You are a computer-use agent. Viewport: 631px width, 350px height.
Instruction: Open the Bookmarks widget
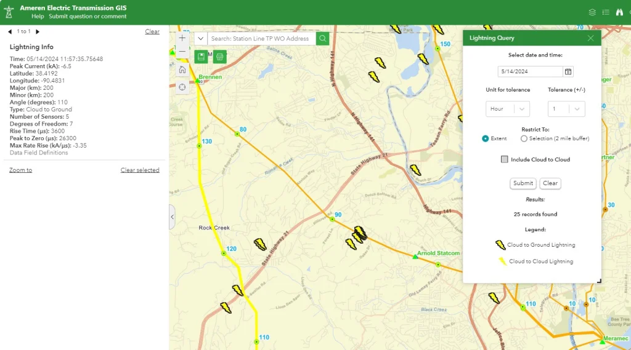point(201,57)
